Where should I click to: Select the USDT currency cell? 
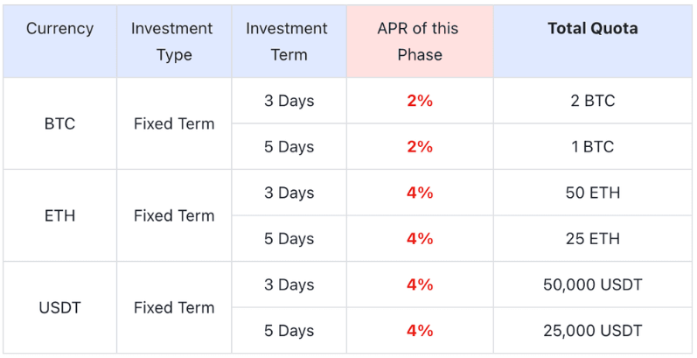click(59, 307)
